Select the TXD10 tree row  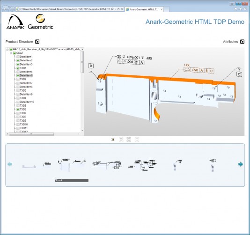click(24, 125)
